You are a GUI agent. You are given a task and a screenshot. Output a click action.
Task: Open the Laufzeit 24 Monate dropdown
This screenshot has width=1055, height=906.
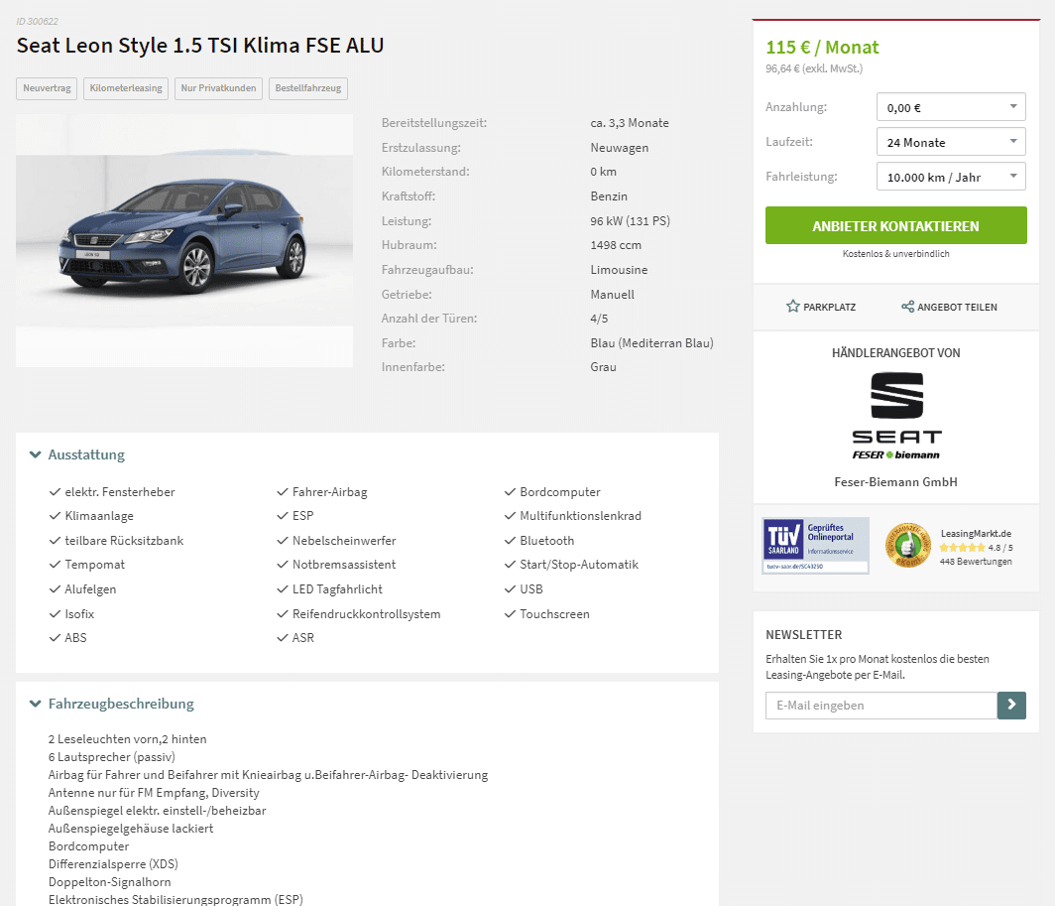tap(951, 142)
